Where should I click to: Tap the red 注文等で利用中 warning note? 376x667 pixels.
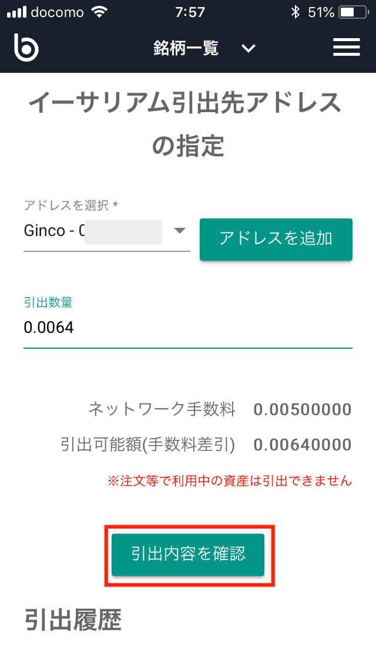[229, 481]
